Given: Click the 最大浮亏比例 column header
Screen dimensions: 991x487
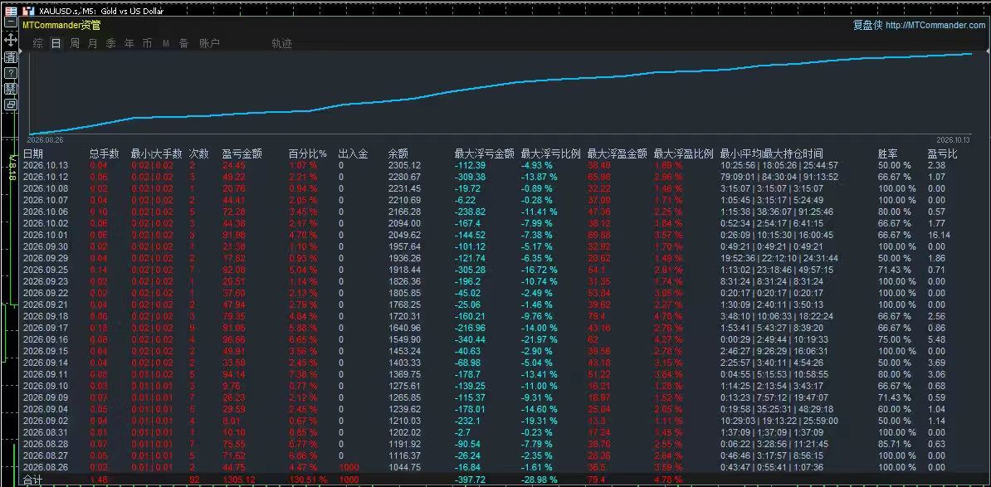Looking at the screenshot, I should pyautogui.click(x=550, y=153).
